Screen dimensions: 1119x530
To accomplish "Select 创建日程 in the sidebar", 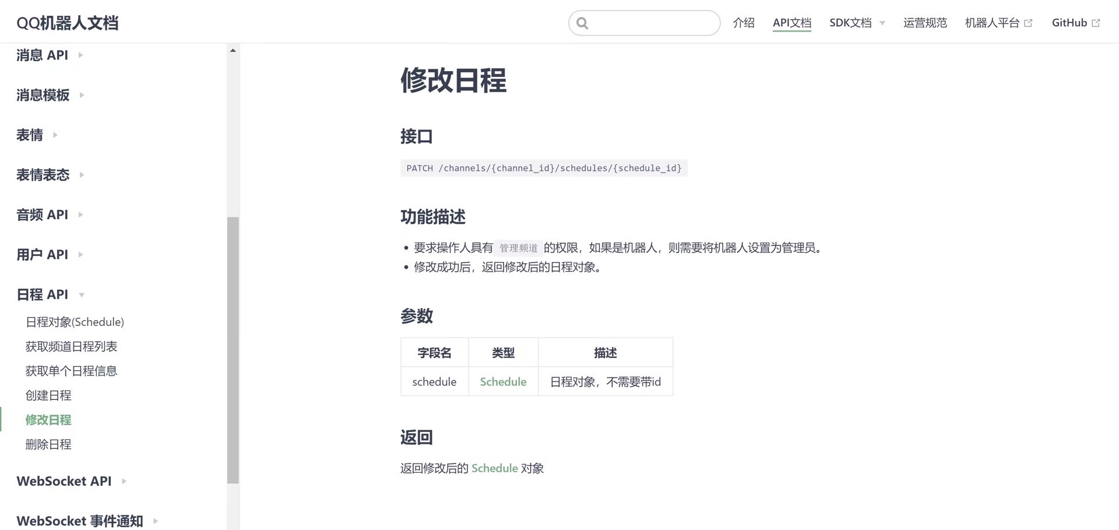I will (x=48, y=395).
